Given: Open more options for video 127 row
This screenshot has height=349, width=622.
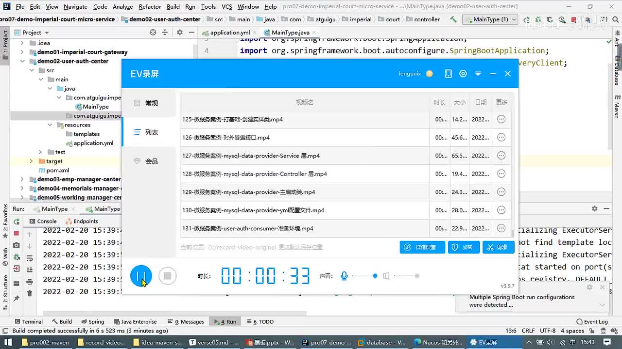Looking at the screenshot, I should [501, 156].
